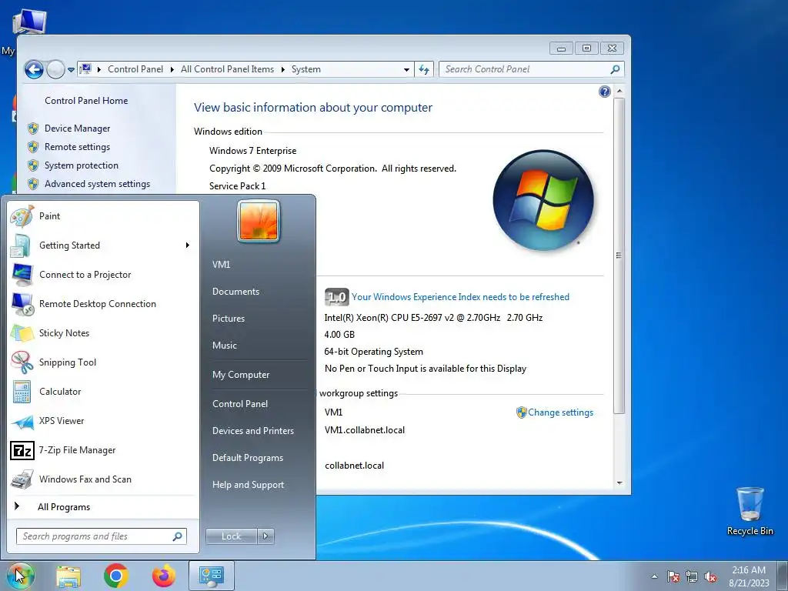
Task: Click All Control Panel Items breadcrumb
Action: coord(227,69)
